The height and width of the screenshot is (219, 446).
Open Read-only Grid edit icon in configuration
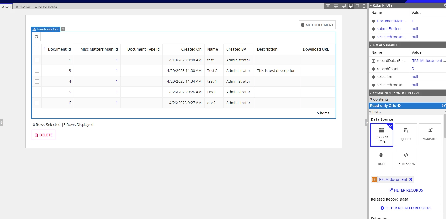(444, 106)
